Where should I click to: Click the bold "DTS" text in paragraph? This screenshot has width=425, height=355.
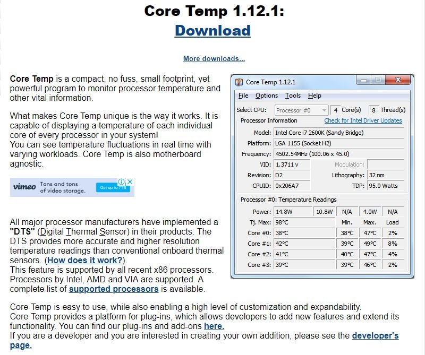(22, 231)
